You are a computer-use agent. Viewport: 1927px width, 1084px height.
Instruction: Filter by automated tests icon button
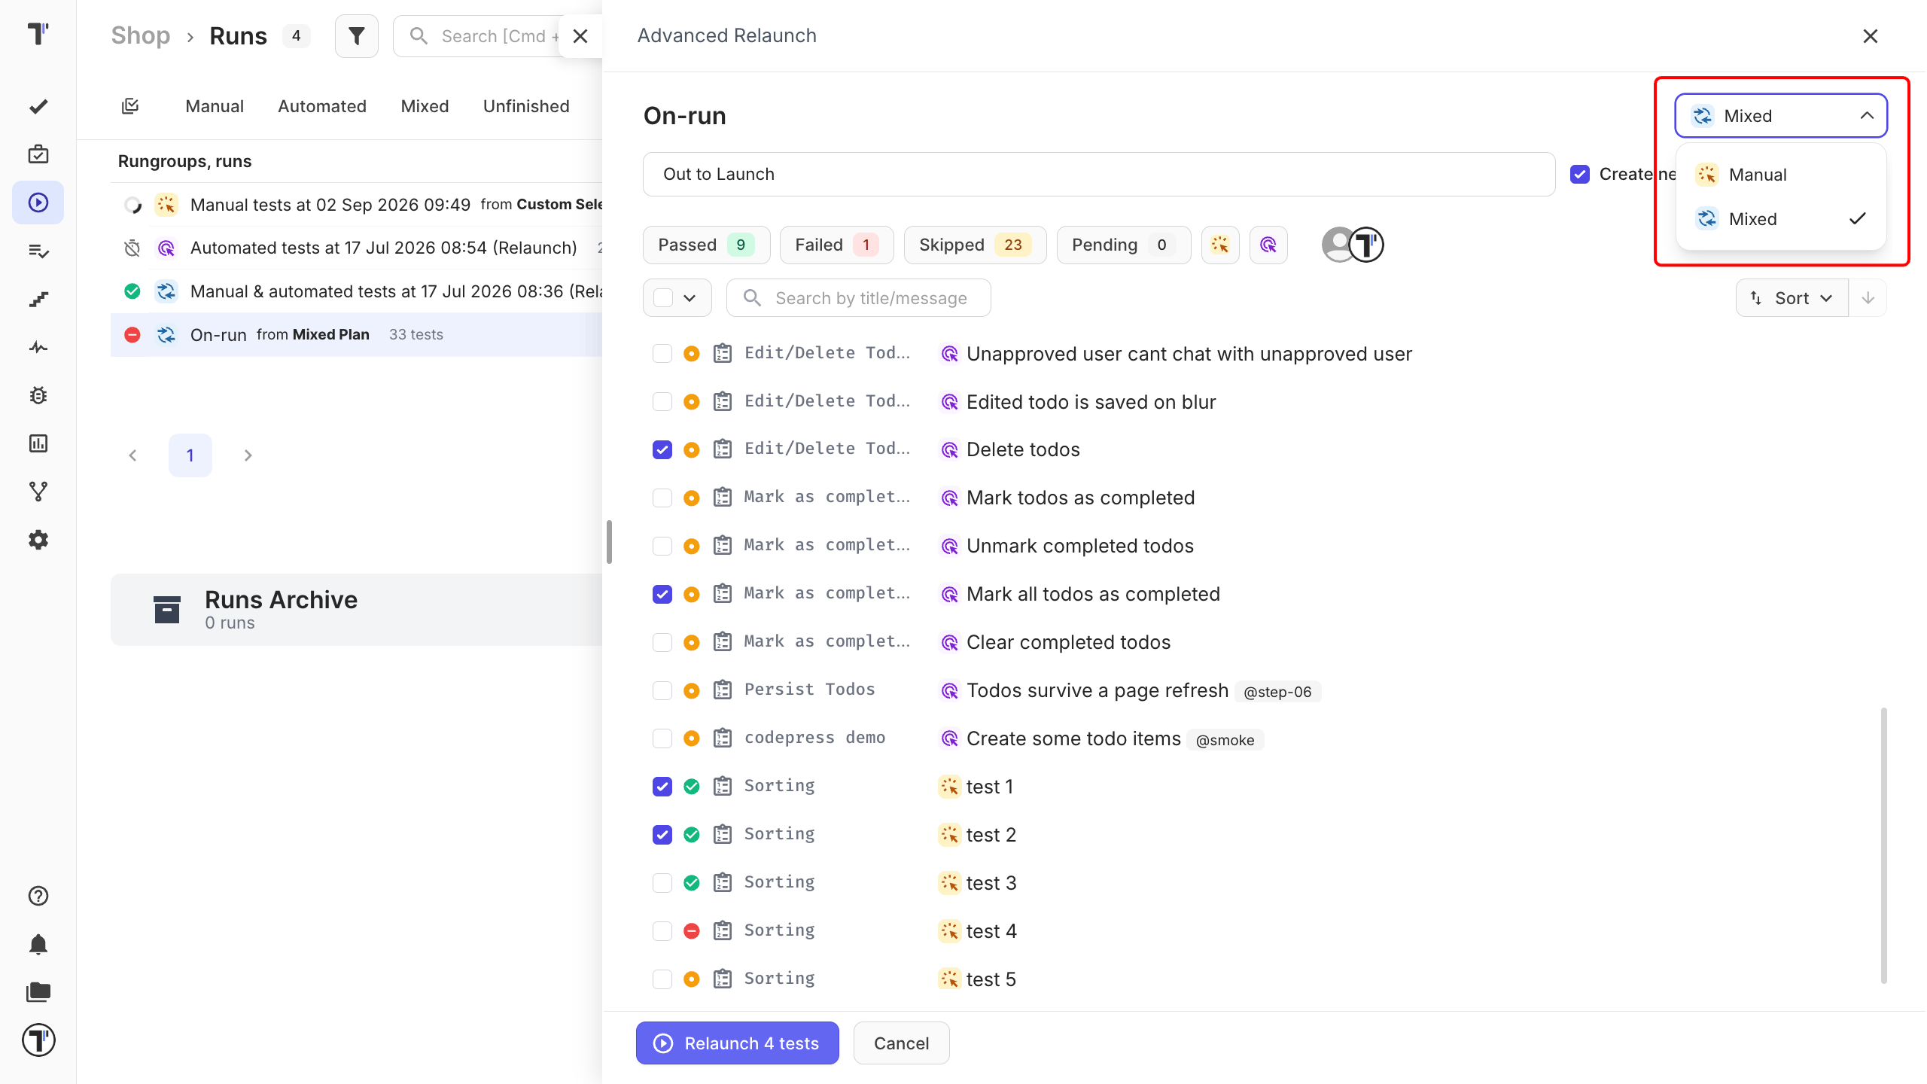click(1268, 245)
